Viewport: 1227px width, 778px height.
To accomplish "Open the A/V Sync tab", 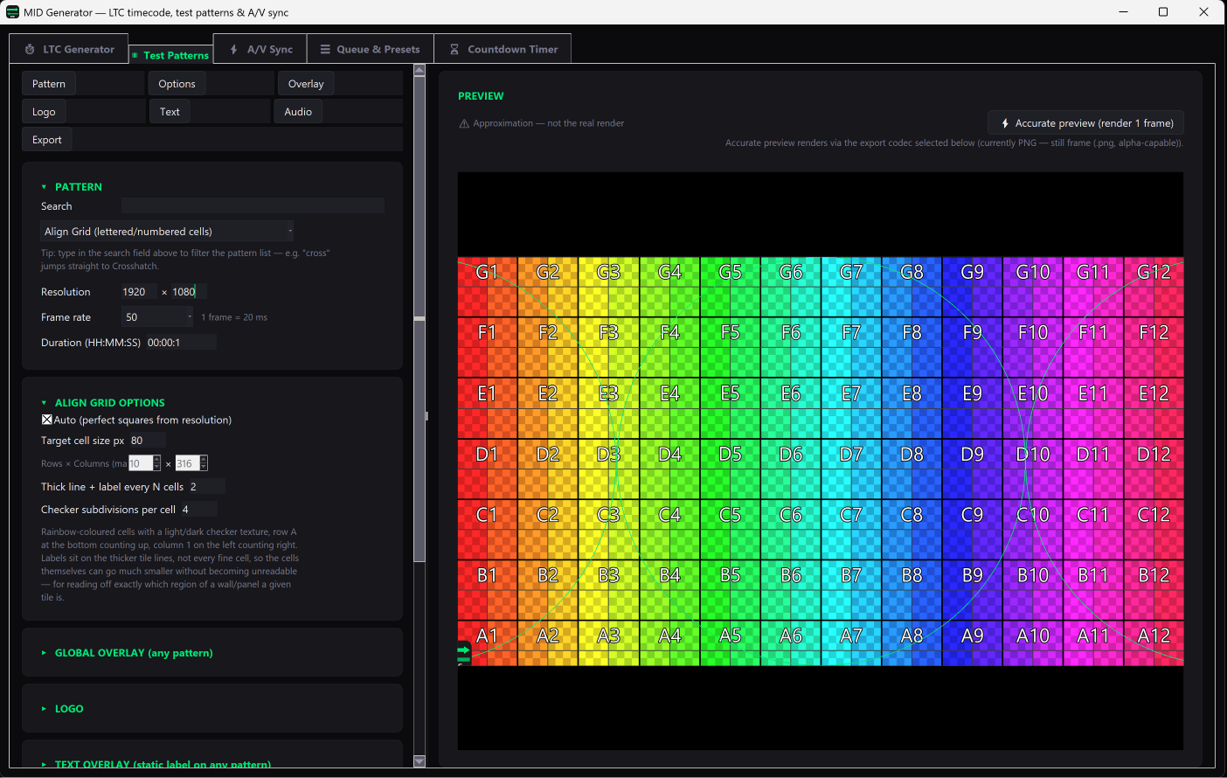I will click(x=260, y=49).
